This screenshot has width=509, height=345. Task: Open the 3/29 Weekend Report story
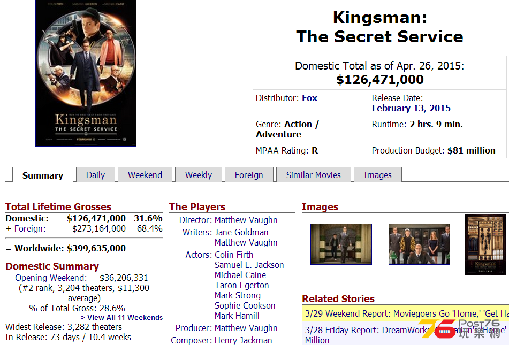(406, 313)
